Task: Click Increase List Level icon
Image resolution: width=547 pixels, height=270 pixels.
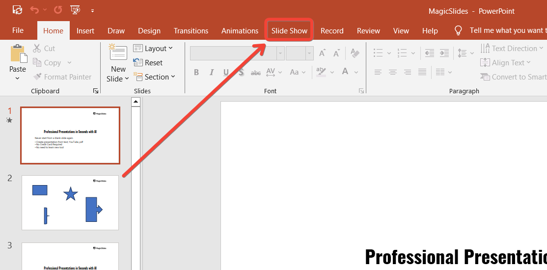Action: [444, 53]
